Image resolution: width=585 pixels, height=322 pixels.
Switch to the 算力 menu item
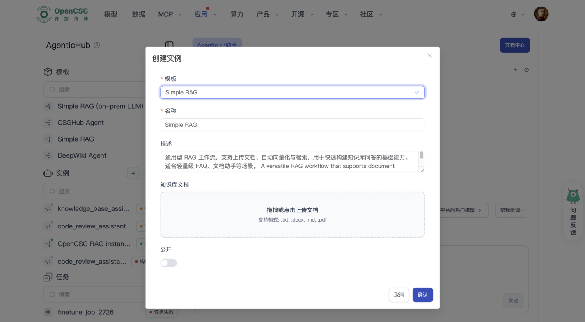(237, 14)
